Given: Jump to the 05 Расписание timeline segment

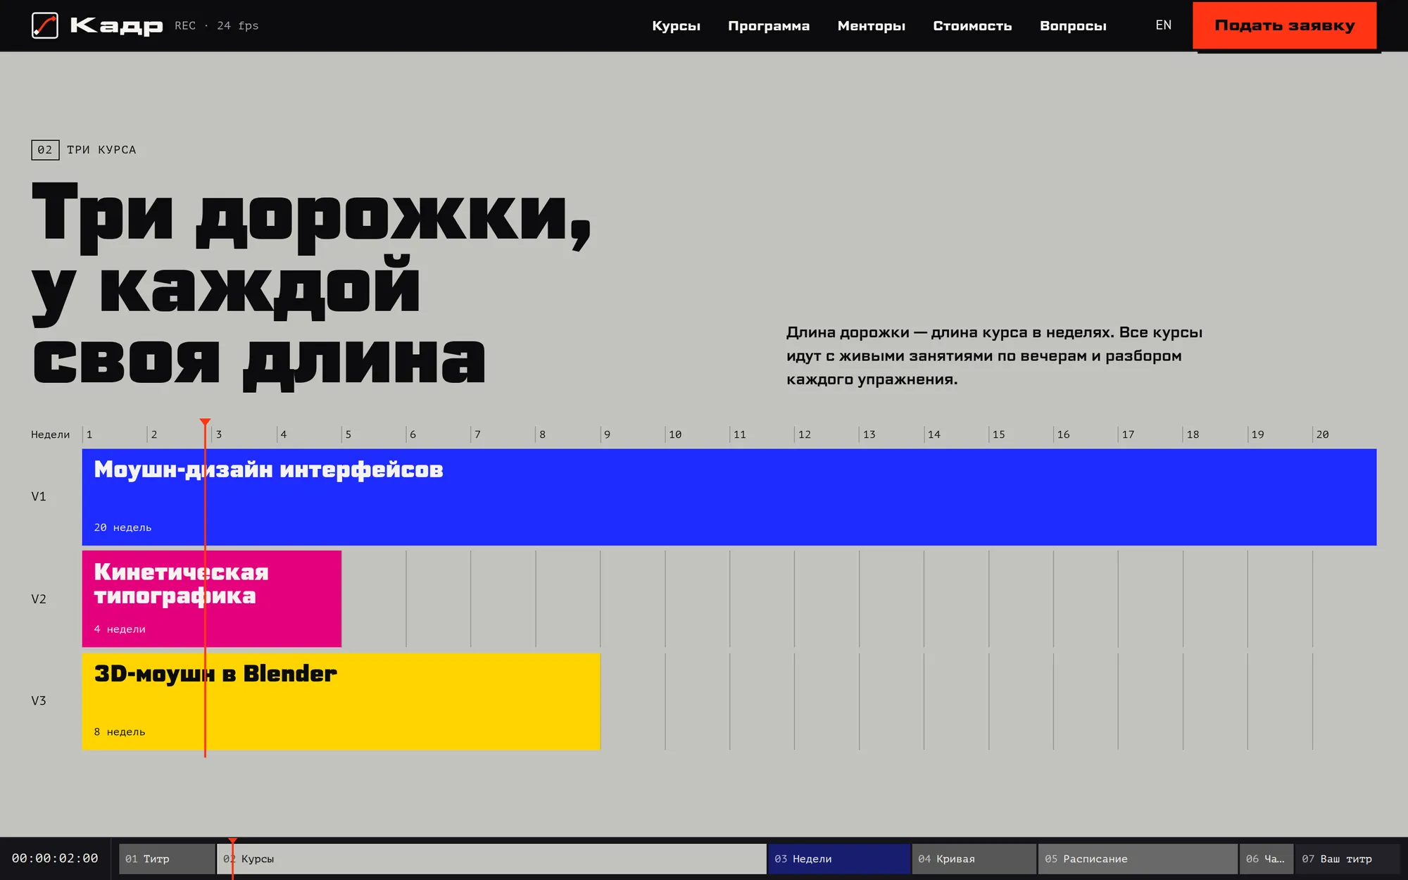Looking at the screenshot, I should (1138, 859).
